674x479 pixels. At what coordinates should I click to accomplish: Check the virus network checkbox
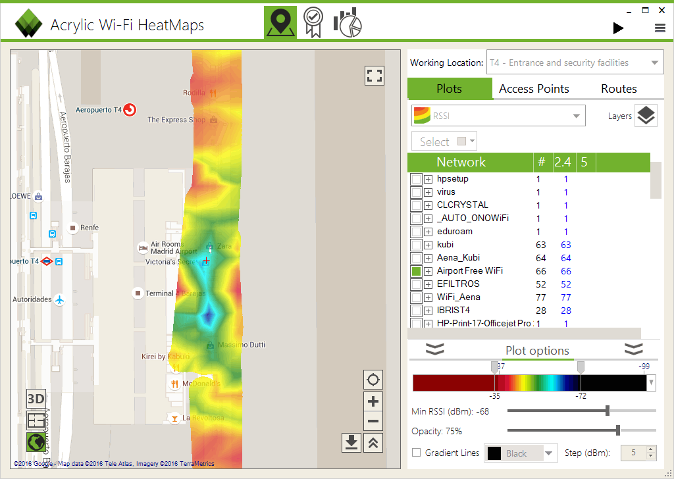coord(416,192)
